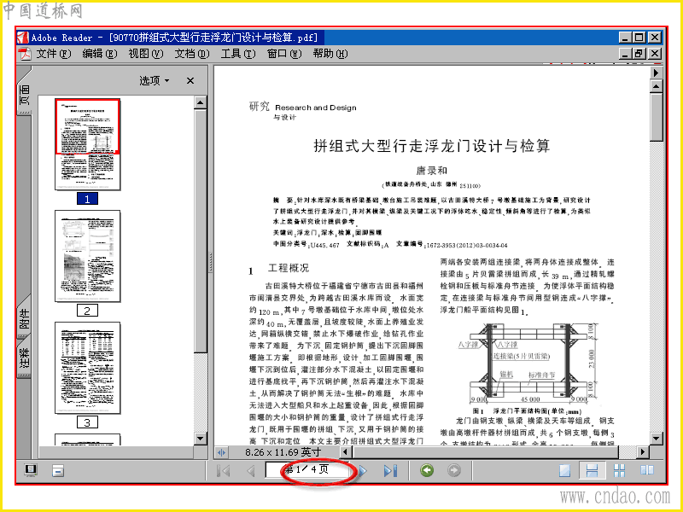Click the grey next view arrow
The image size is (683, 512).
point(454,470)
